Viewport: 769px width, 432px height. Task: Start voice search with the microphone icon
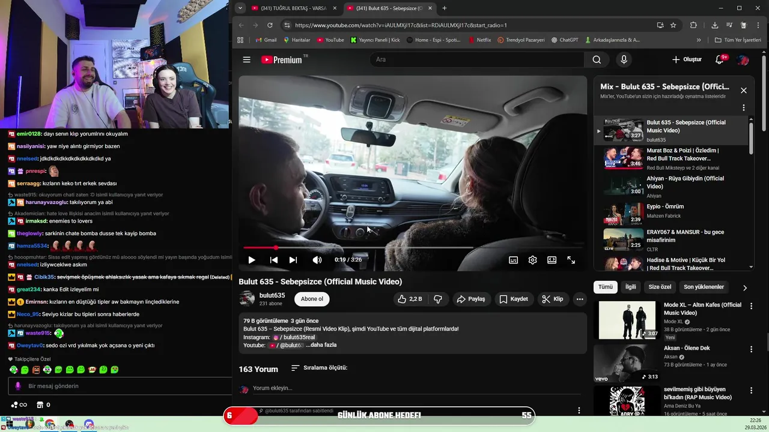(624, 59)
